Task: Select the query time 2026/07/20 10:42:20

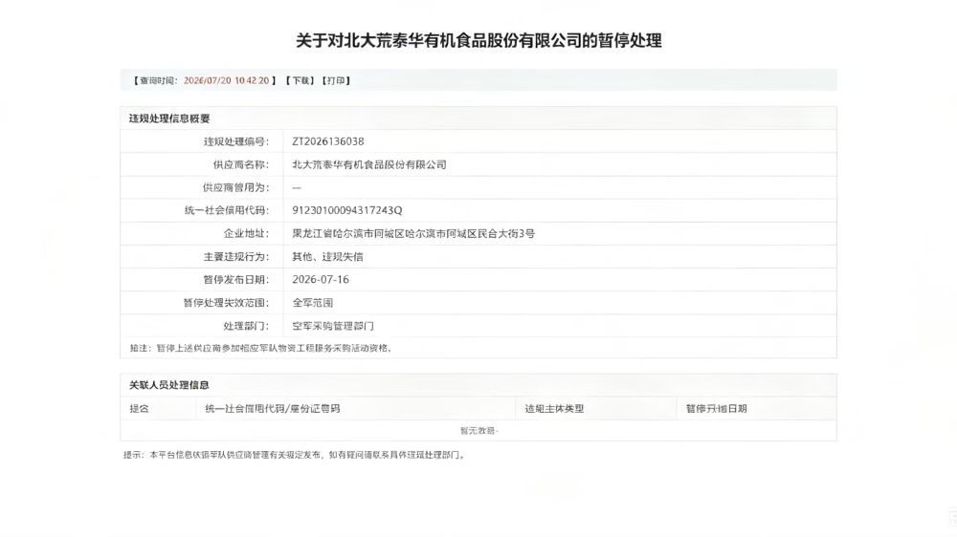Action: pyautogui.click(x=226, y=80)
